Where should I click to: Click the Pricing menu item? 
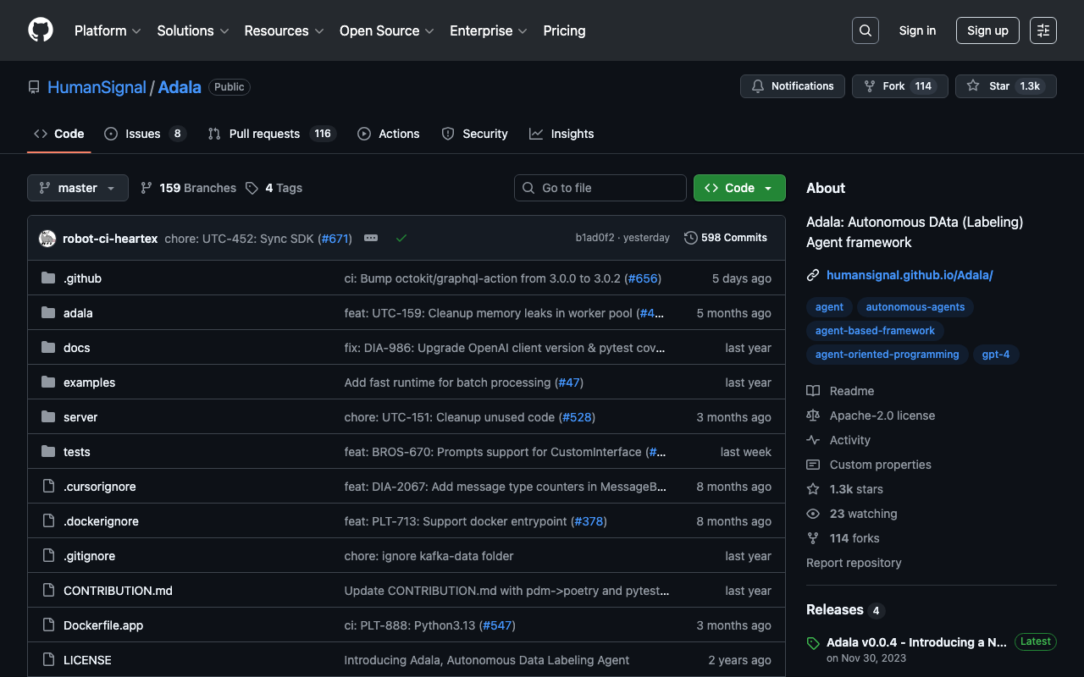(x=564, y=30)
